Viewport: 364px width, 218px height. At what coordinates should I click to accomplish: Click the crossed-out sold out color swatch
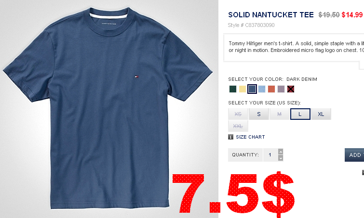click(x=291, y=89)
